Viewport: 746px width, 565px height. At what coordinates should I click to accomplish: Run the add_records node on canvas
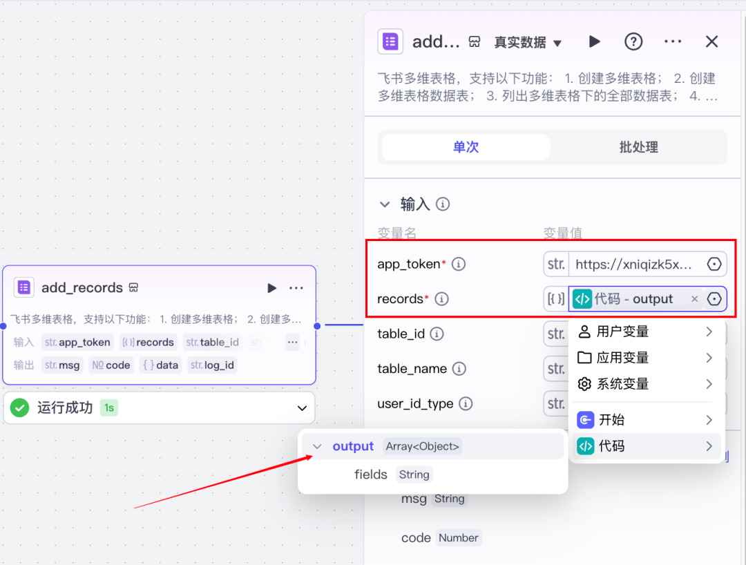pos(271,288)
